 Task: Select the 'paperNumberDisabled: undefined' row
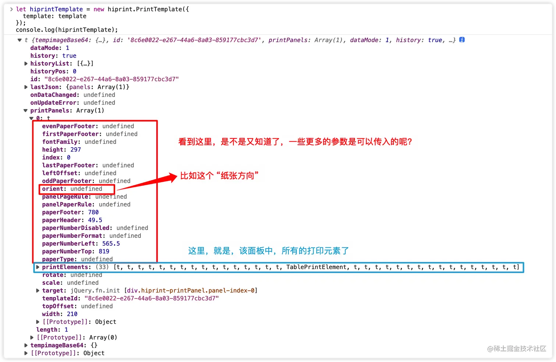point(95,228)
